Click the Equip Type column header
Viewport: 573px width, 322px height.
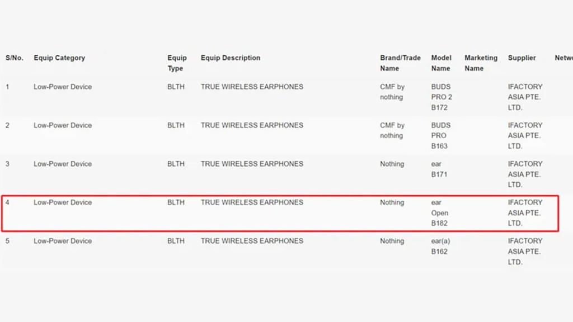177,63
